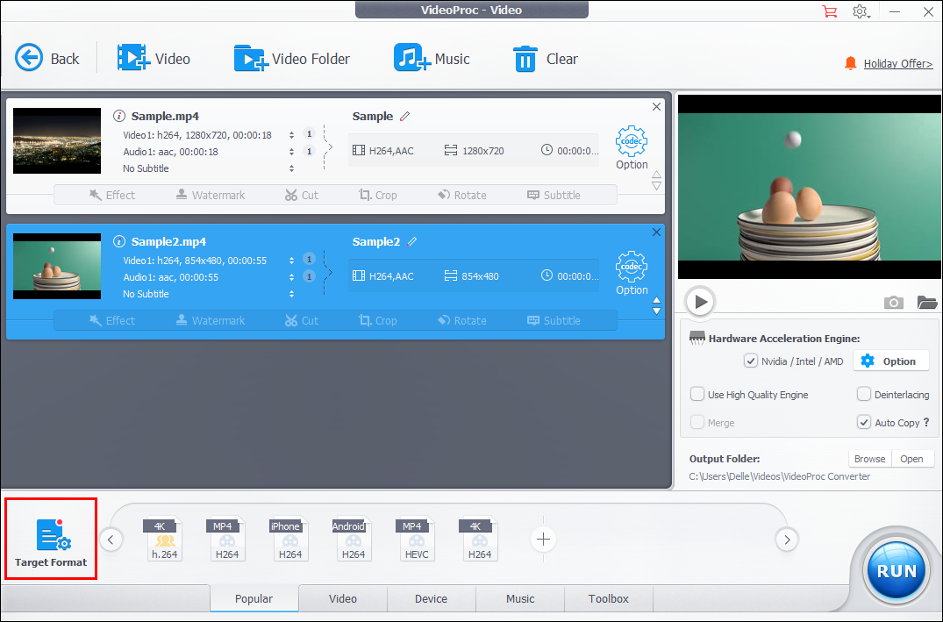The image size is (943, 622).
Task: Show info for Sample2.mp4
Action: [119, 241]
